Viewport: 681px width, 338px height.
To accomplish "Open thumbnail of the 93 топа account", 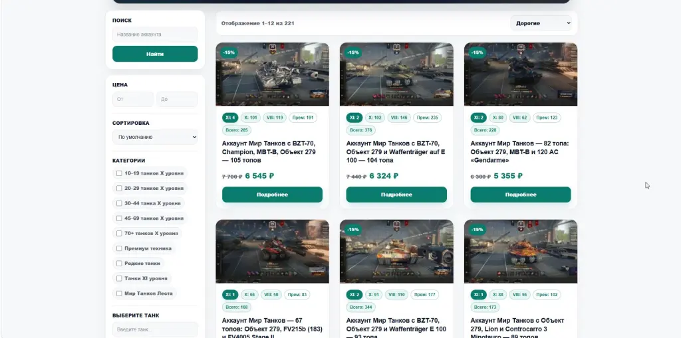I will pos(396,251).
